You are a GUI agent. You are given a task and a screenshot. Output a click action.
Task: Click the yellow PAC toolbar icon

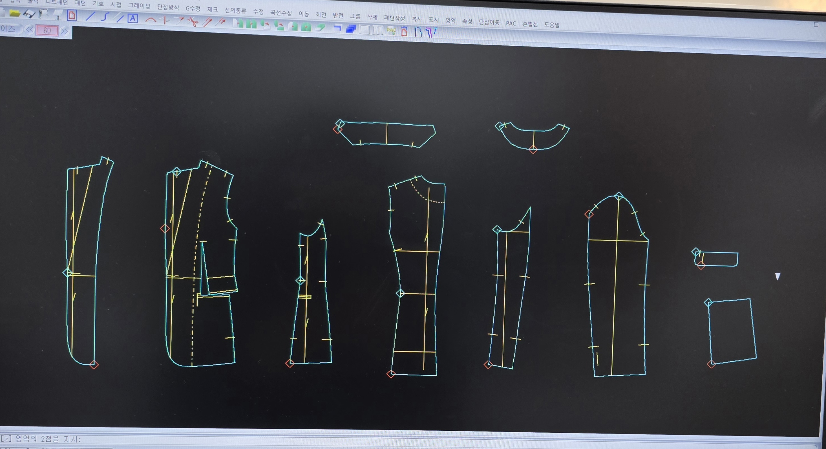pyautogui.click(x=391, y=31)
